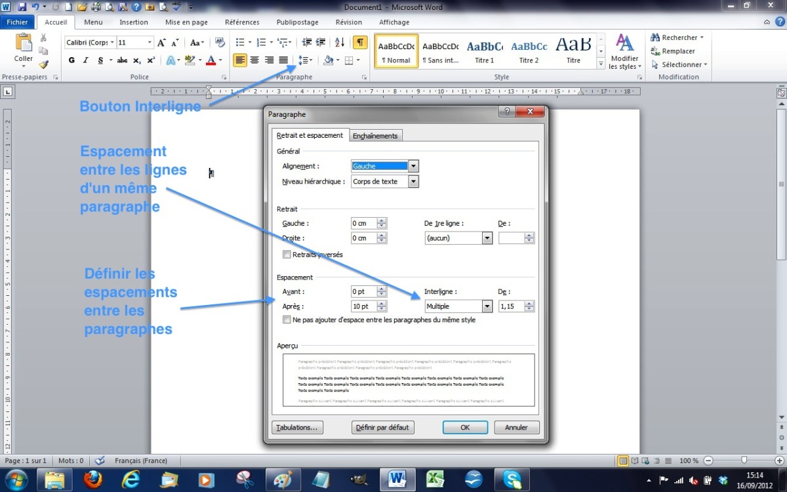Open Excel from the taskbar
The height and width of the screenshot is (492, 787).
435,480
